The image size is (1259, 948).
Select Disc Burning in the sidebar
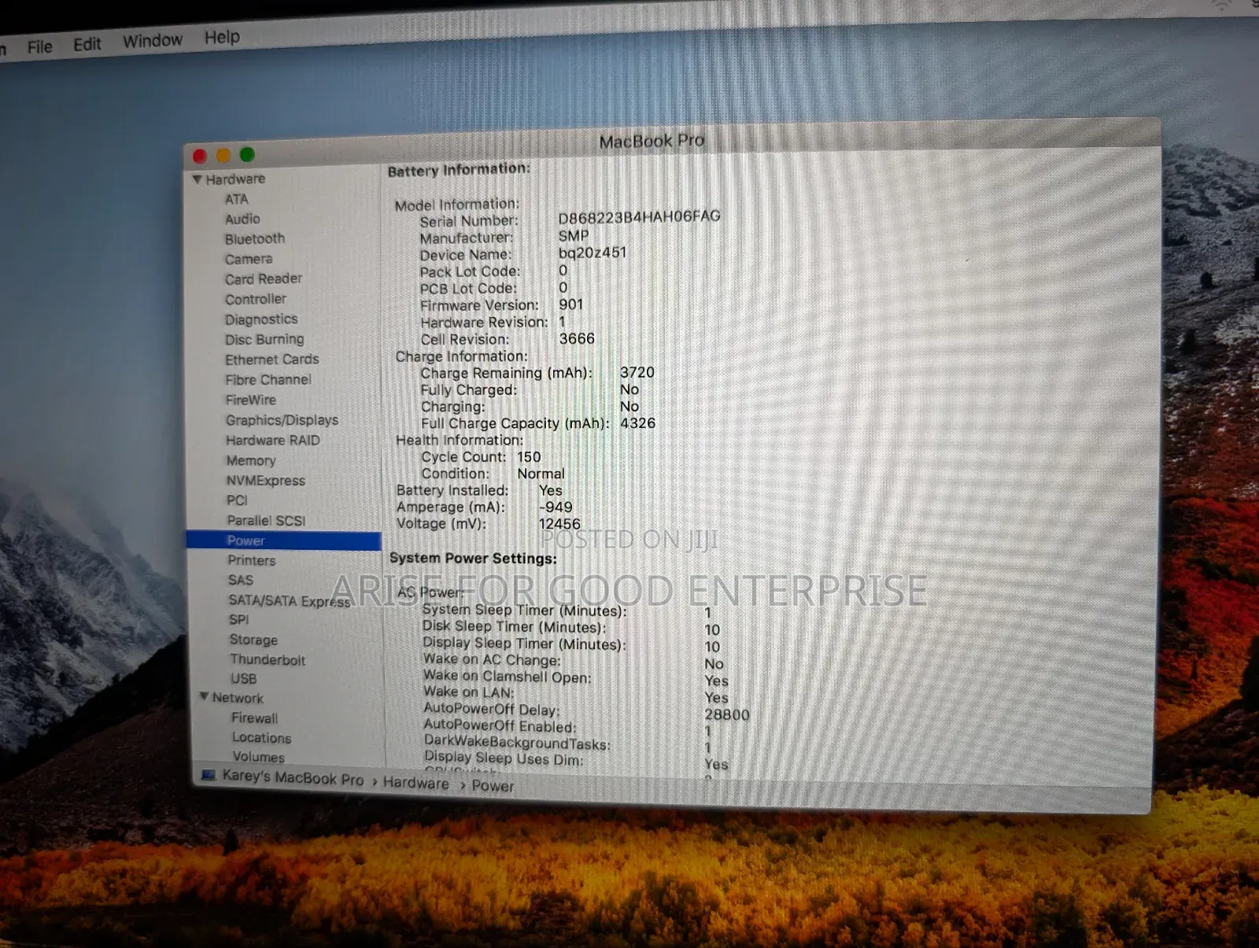click(x=264, y=339)
